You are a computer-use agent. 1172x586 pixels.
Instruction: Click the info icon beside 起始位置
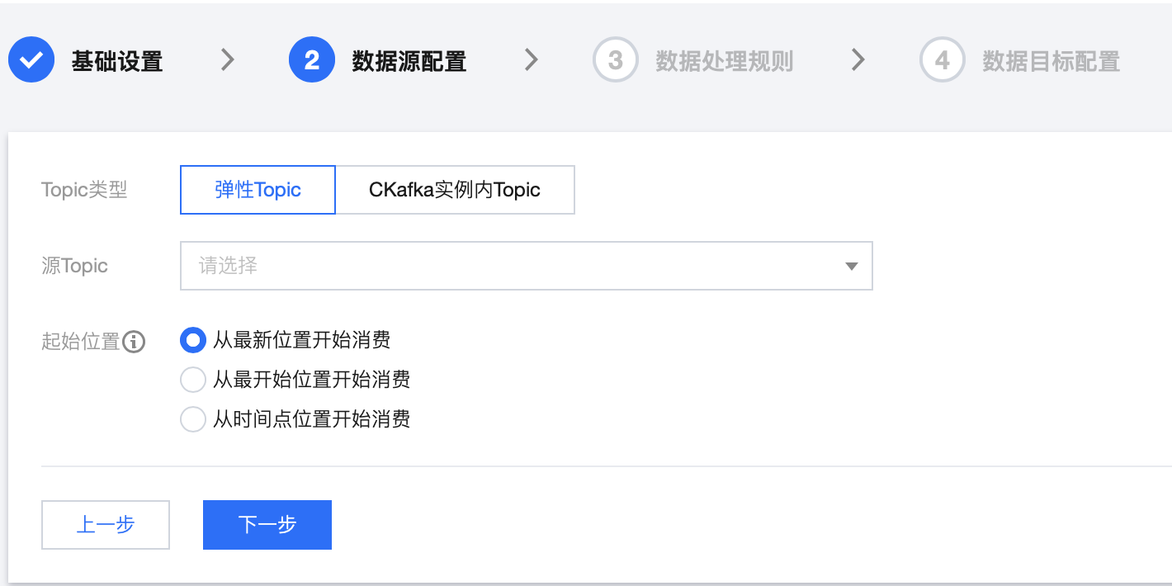pos(134,341)
